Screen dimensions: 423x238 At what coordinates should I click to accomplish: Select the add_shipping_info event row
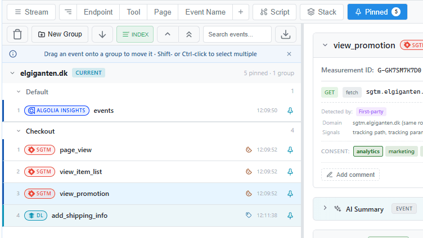(x=152, y=216)
